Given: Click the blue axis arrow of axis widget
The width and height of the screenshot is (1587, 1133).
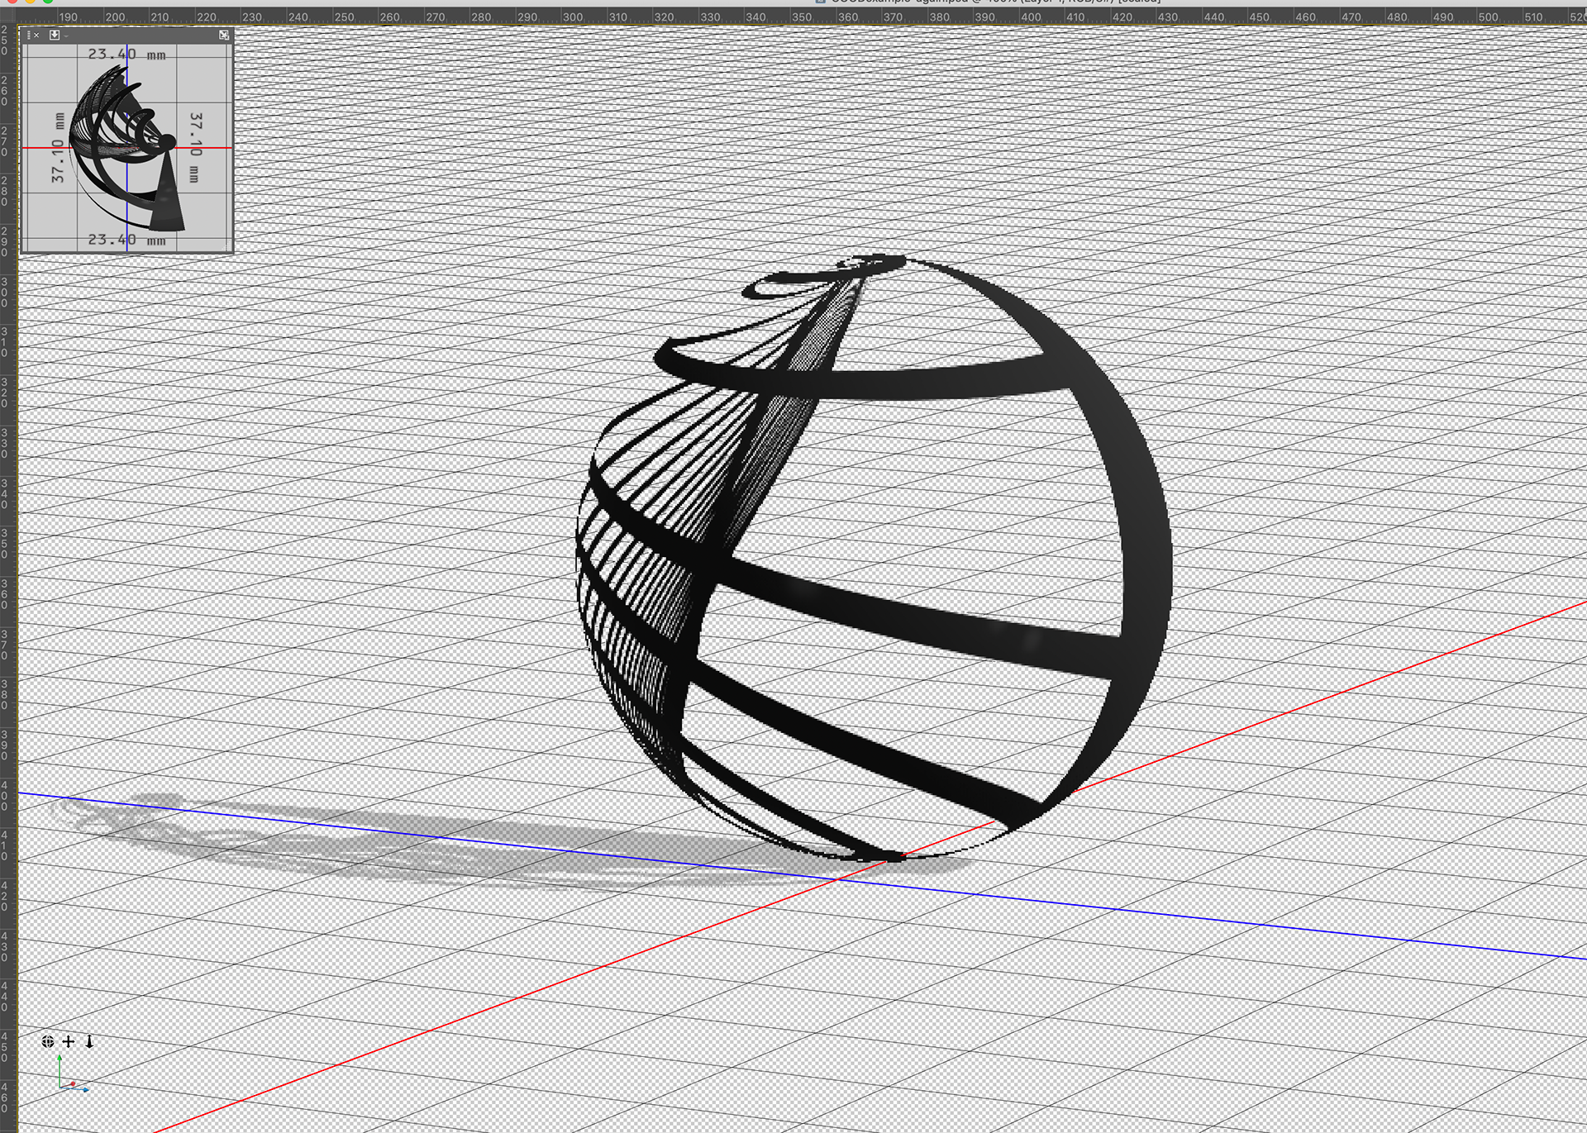Looking at the screenshot, I should [85, 1089].
